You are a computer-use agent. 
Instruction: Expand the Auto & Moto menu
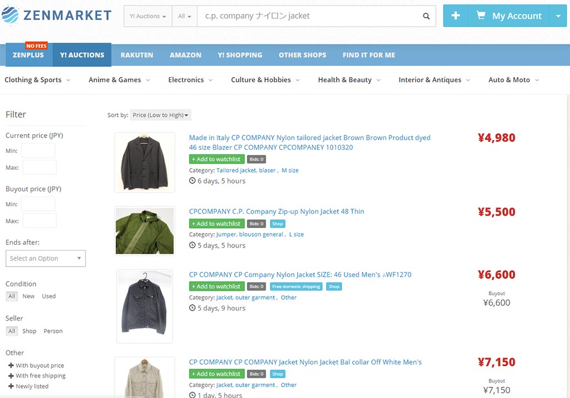pyautogui.click(x=513, y=80)
